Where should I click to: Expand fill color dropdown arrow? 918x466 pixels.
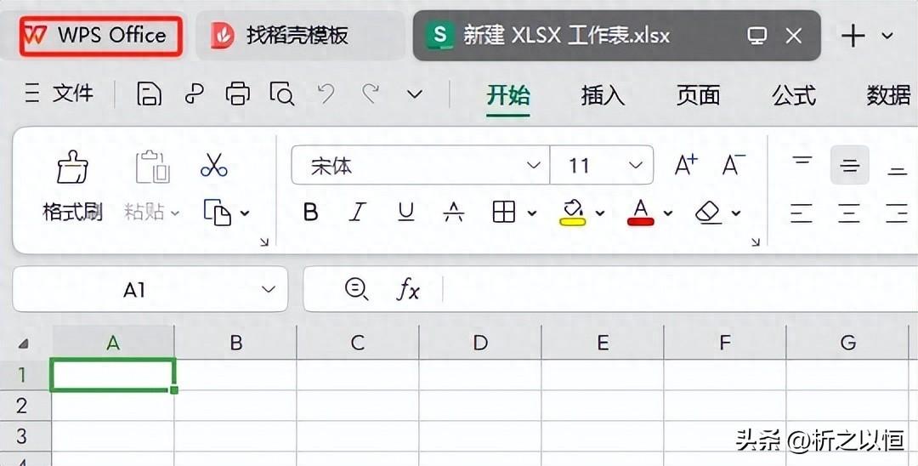pos(599,213)
